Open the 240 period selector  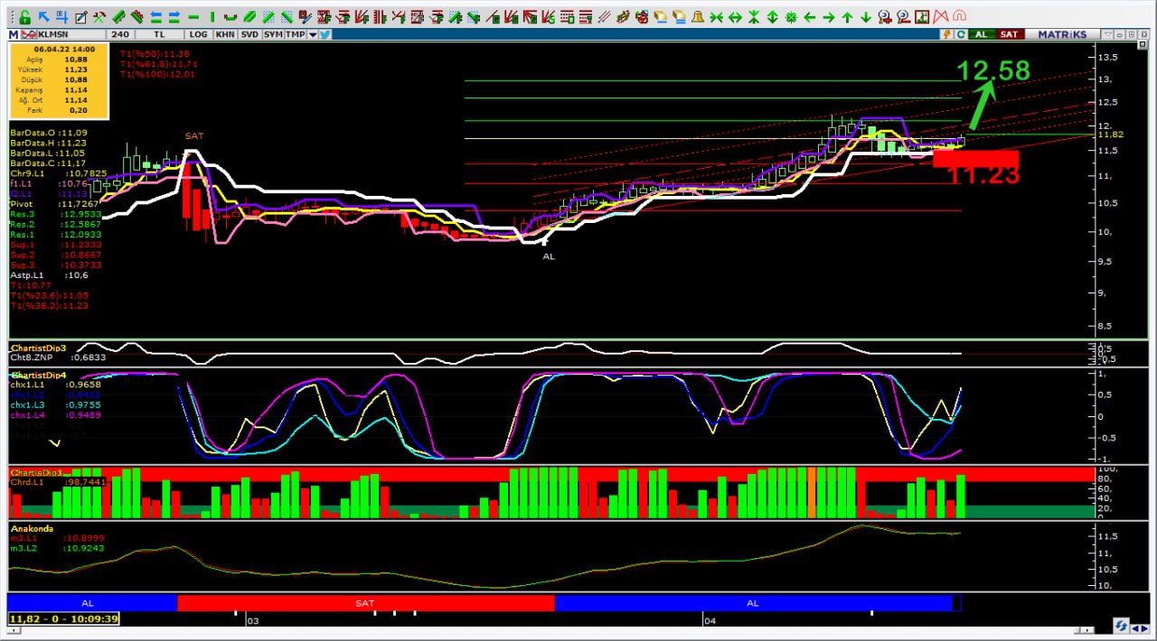click(x=120, y=34)
